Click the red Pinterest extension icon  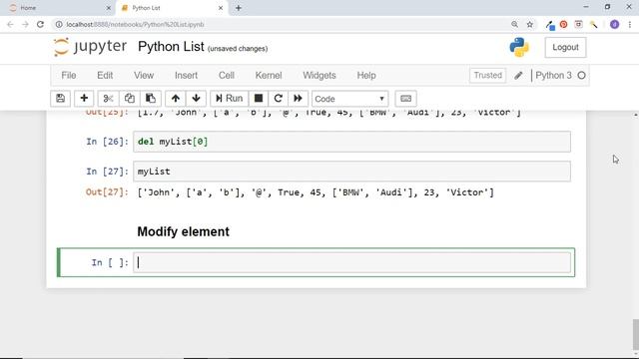click(563, 24)
